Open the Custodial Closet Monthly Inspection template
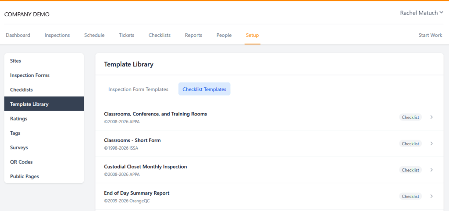Image resolution: width=449 pixels, height=211 pixels. (145, 167)
